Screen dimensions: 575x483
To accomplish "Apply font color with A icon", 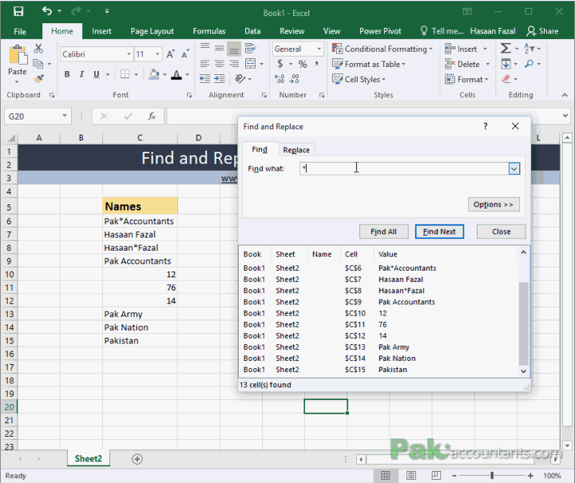I will pyautogui.click(x=176, y=75).
